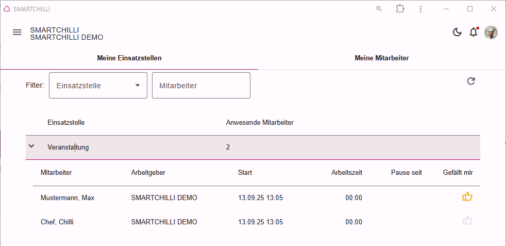Click the SMARTCHILLI cloud logo icon

click(x=7, y=9)
